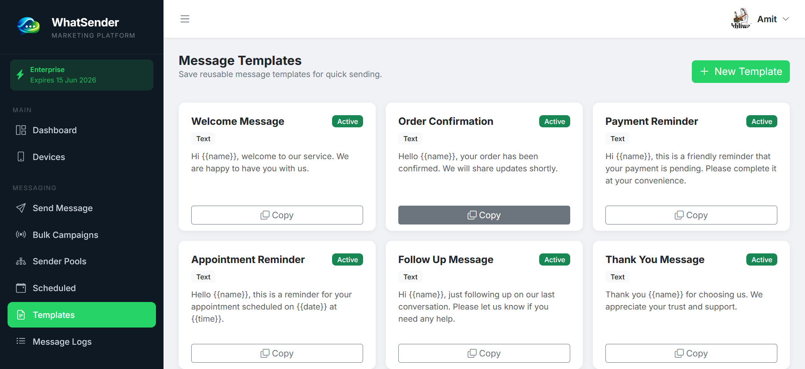The width and height of the screenshot is (805, 369).
Task: Click the Payment Reminder card title
Action: pyautogui.click(x=652, y=121)
